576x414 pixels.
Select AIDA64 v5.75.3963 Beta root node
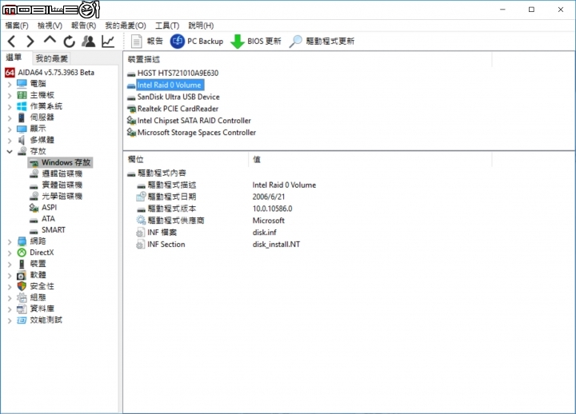pyautogui.click(x=56, y=72)
